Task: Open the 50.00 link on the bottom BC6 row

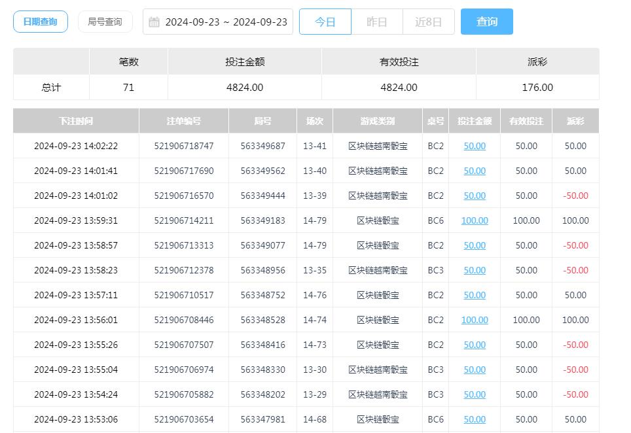Action: point(474,419)
